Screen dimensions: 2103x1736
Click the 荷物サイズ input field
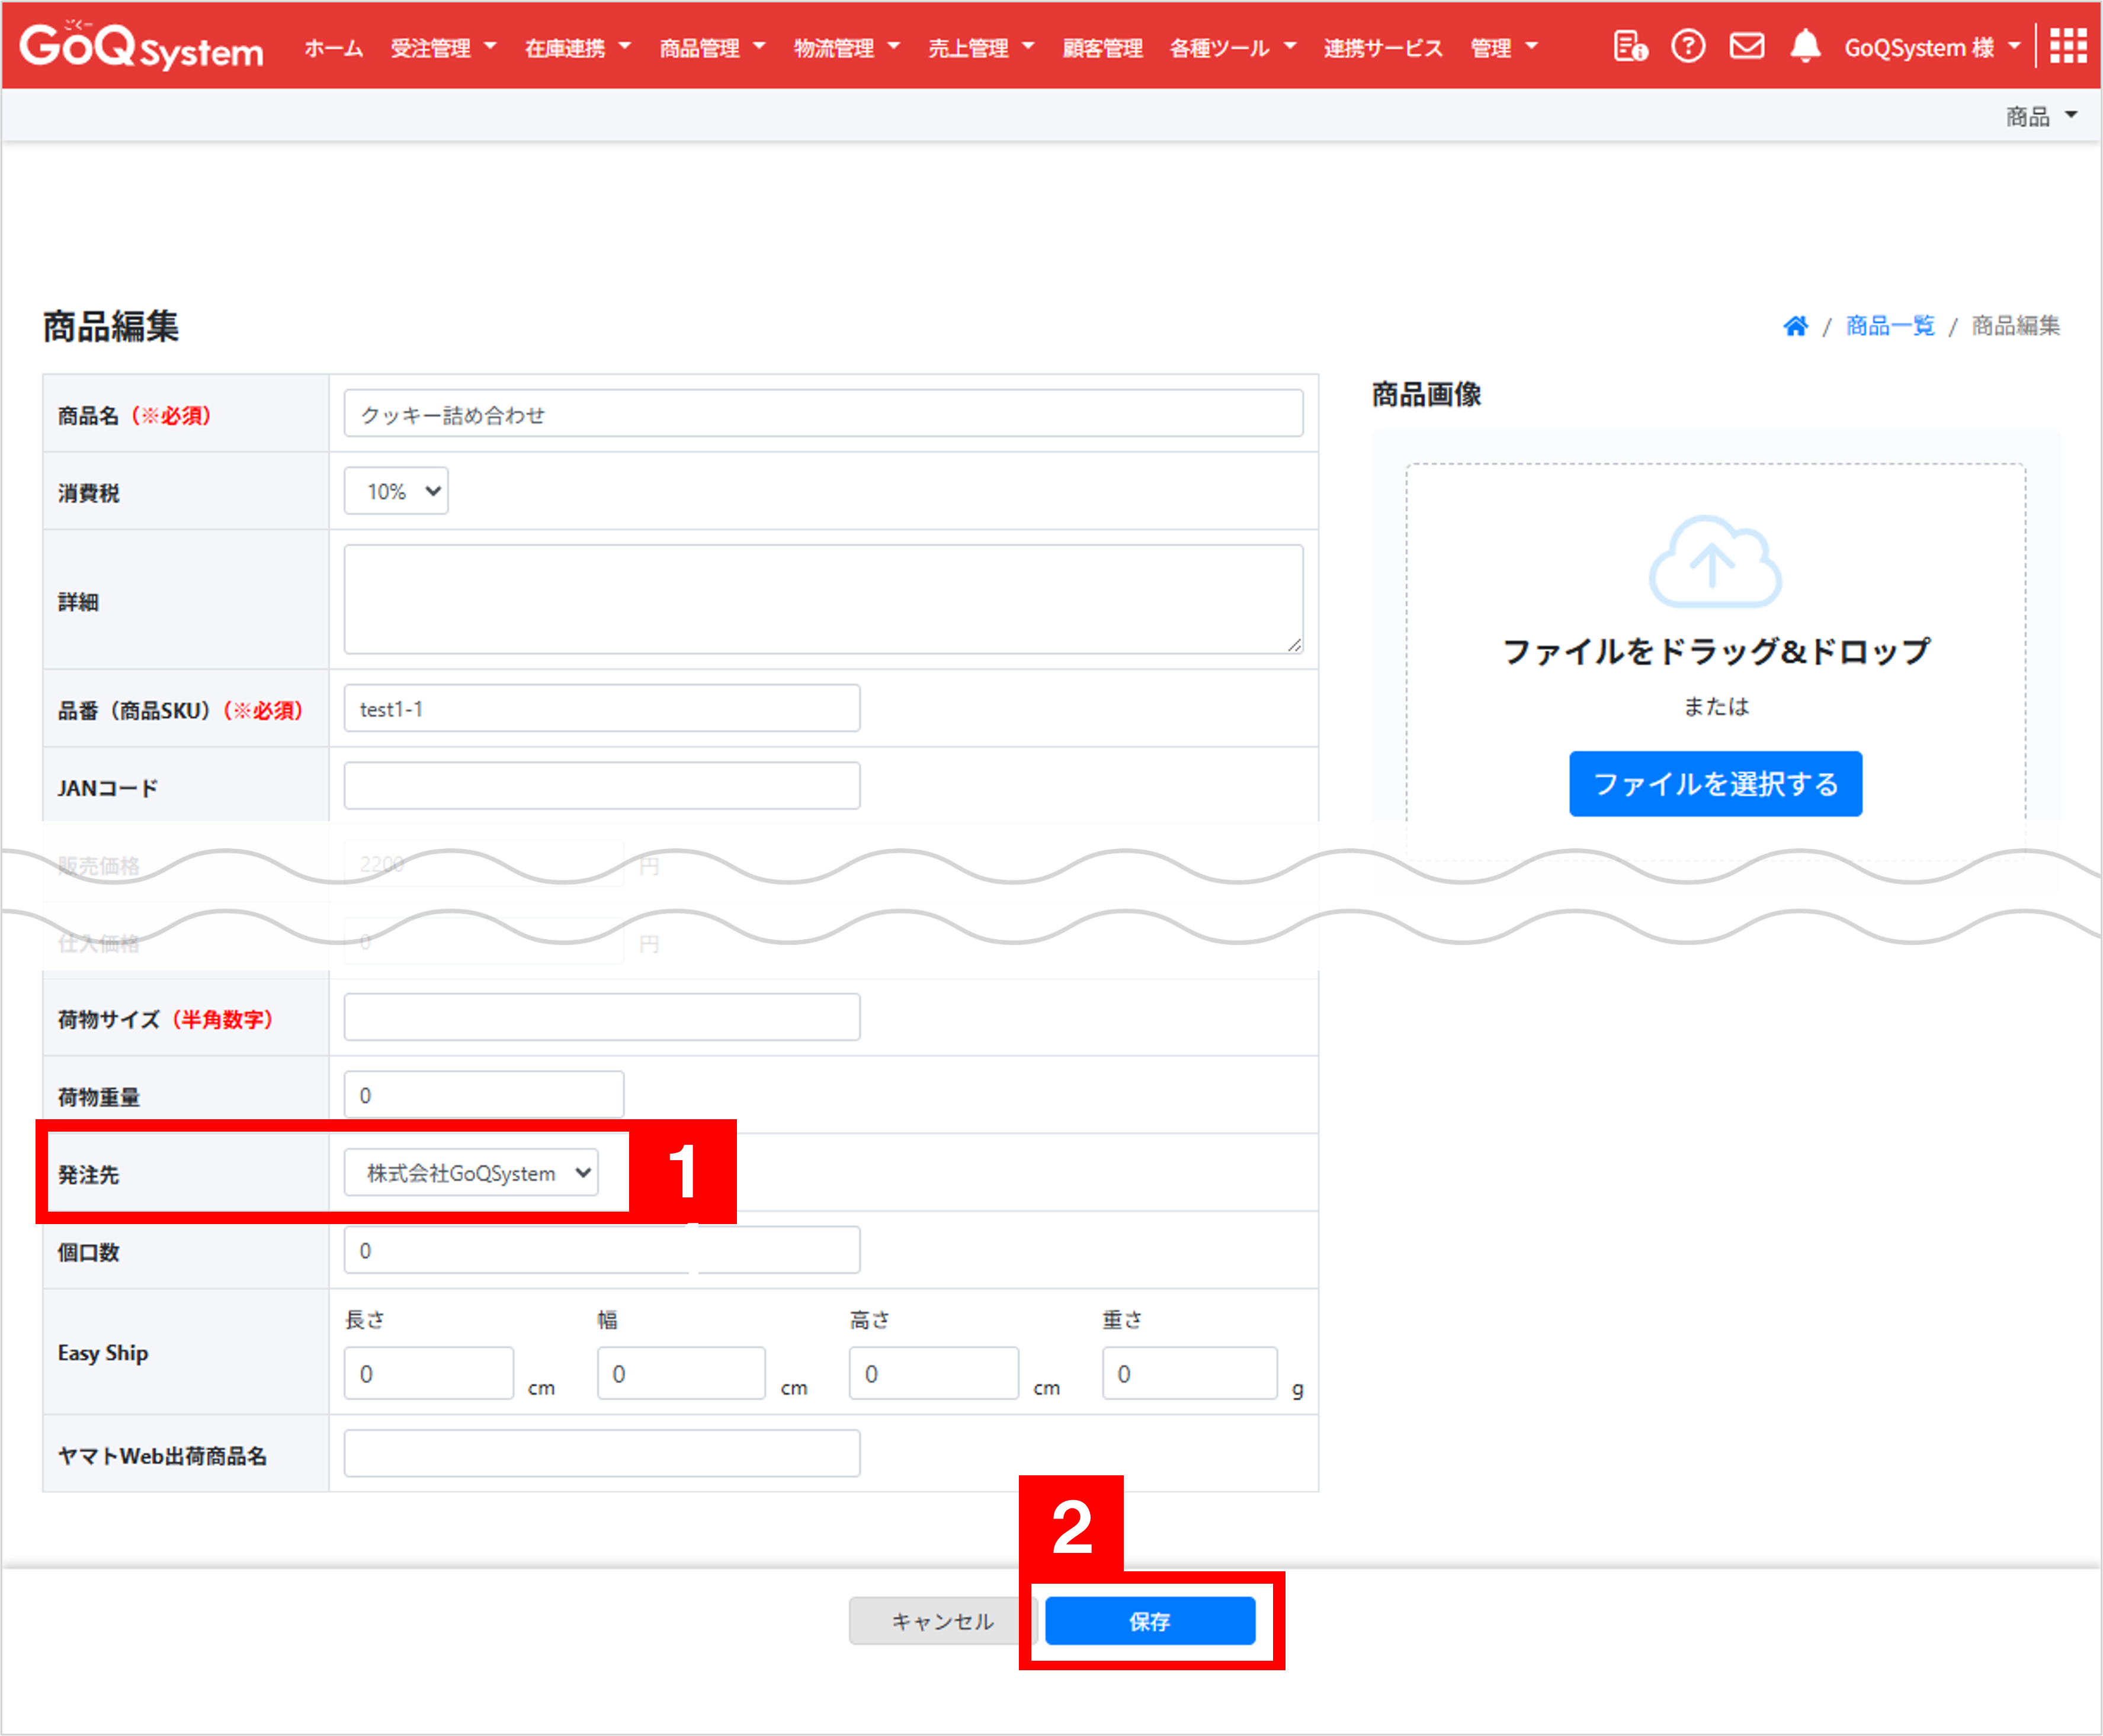coord(600,1017)
